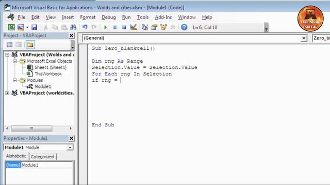The width and height of the screenshot is (330, 185).
Task: Click the Toolbox icon in toolbar
Action: (173, 27)
